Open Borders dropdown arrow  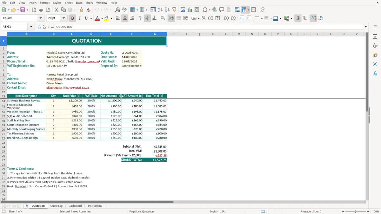(262, 18)
